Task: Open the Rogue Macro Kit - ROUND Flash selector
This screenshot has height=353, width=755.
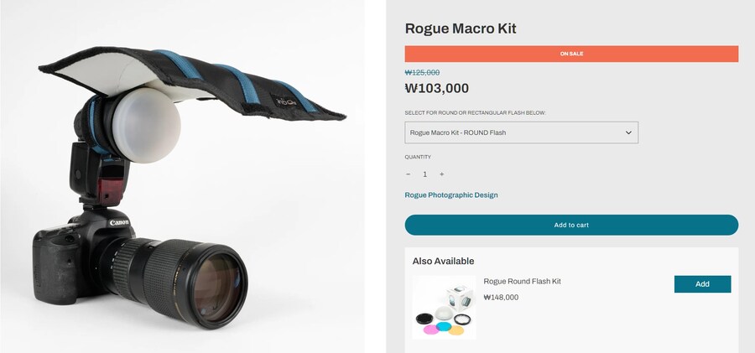Action: pyautogui.click(x=521, y=132)
